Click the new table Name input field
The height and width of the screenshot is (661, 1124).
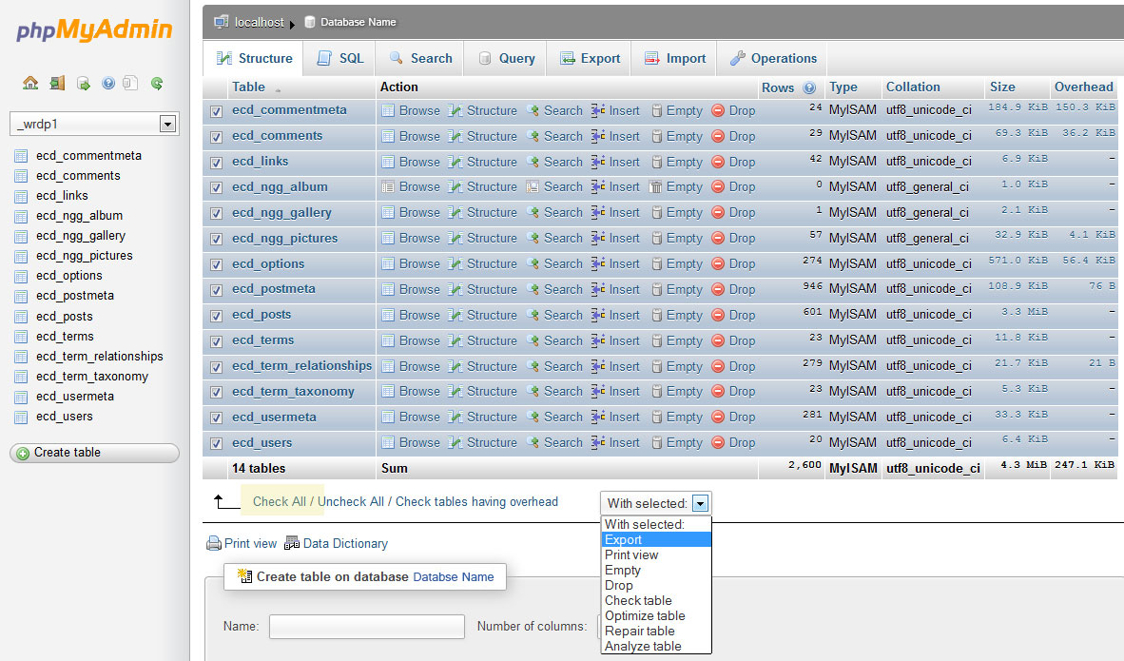366,626
